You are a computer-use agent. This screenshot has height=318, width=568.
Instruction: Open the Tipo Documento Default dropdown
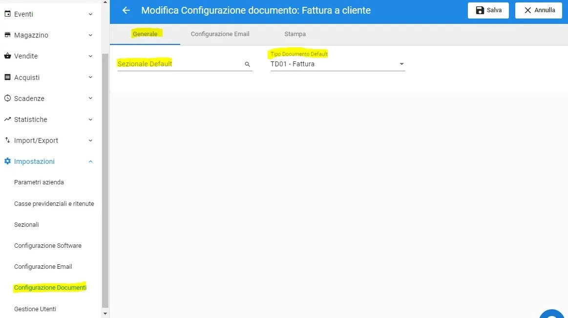pos(337,64)
